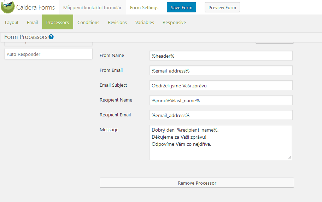Open the Revisions tab
322x202 pixels.
117,22
